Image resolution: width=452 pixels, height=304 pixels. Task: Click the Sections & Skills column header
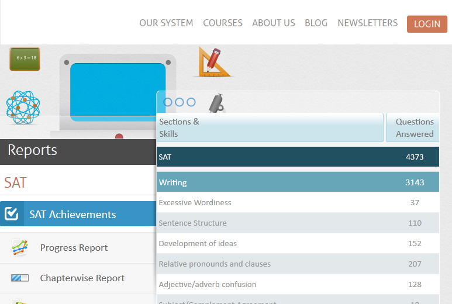pos(270,127)
